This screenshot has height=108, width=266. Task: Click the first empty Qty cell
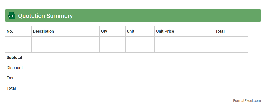[113, 39]
